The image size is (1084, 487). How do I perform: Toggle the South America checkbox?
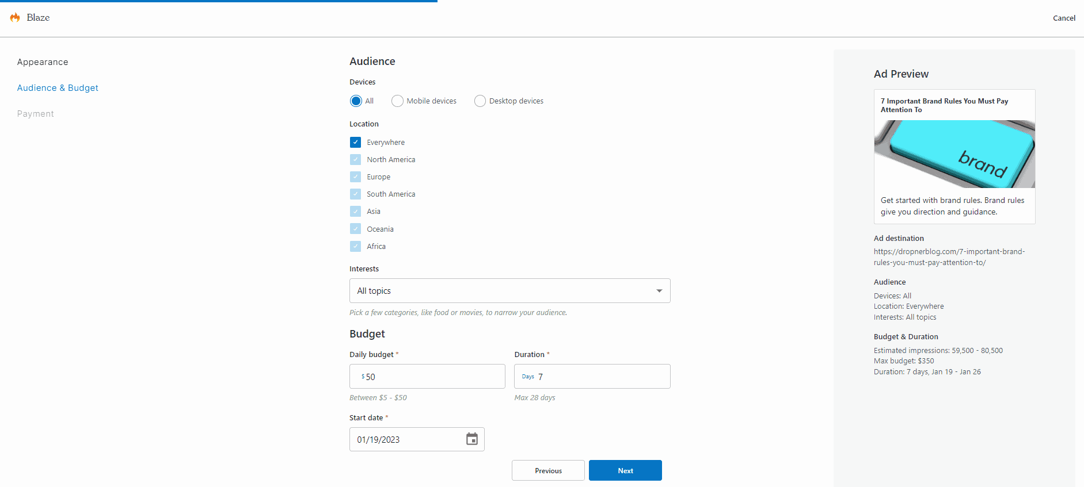point(356,194)
